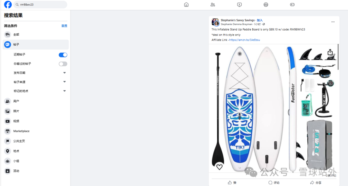Open the Home feed icon
Image resolution: width=348 pixels, height=186 pixels.
[x=186, y=4]
